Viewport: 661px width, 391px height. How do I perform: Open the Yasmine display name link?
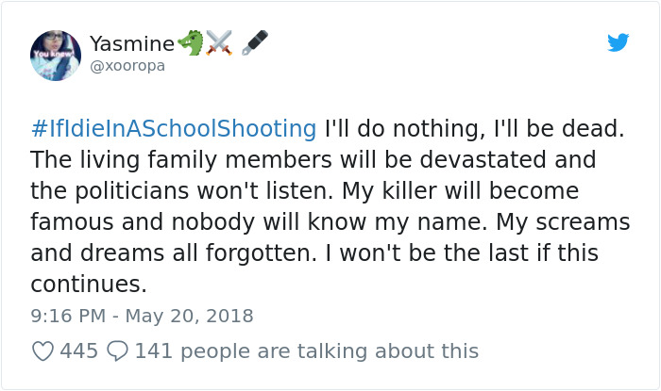tap(131, 43)
